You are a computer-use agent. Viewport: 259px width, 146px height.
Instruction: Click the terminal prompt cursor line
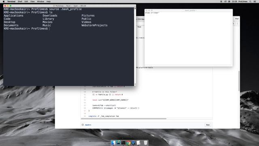pos(26,29)
